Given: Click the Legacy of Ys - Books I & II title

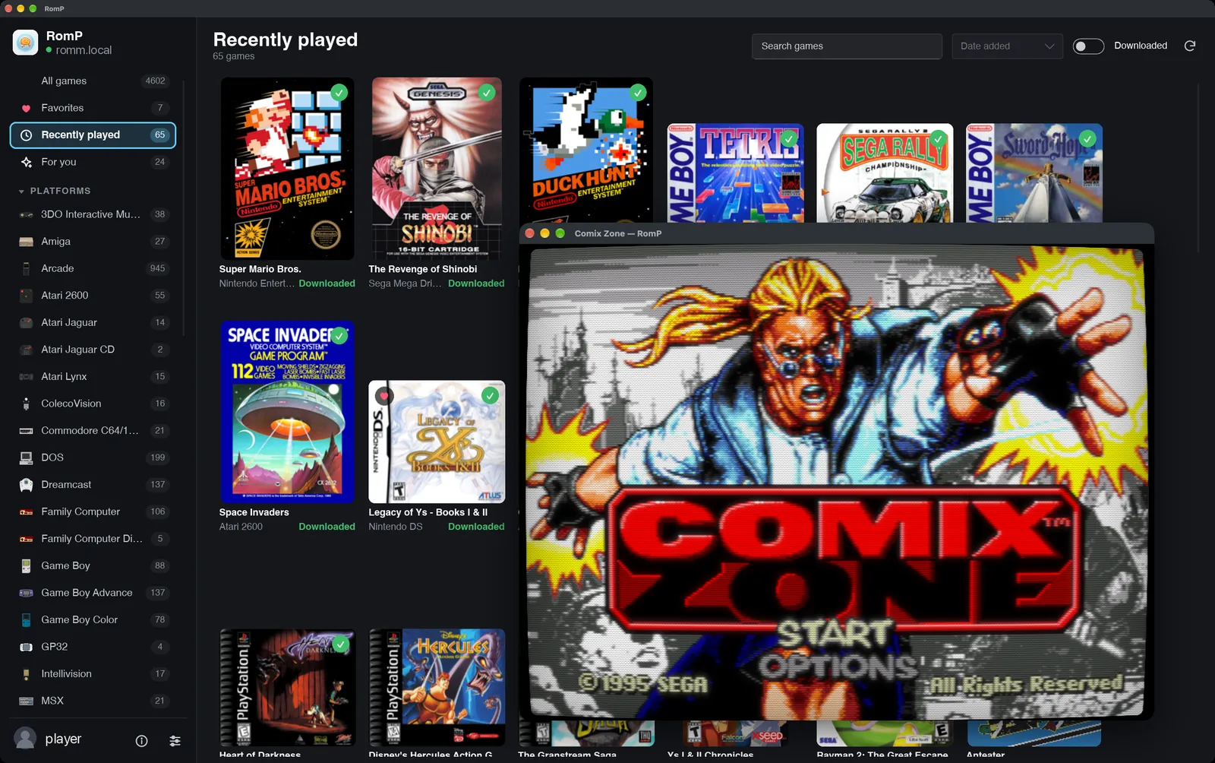Looking at the screenshot, I should (428, 512).
